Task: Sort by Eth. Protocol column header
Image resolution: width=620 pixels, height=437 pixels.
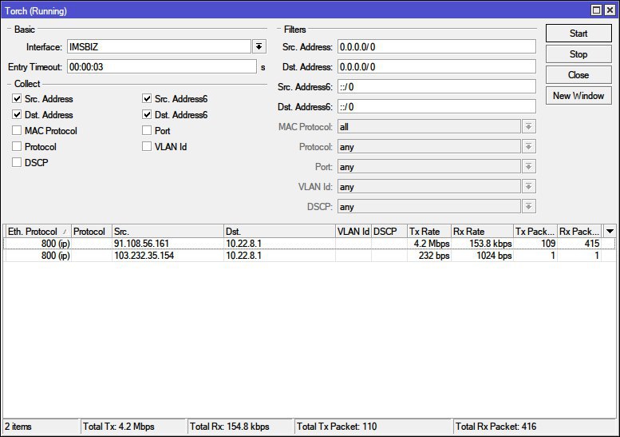Action: coord(37,232)
